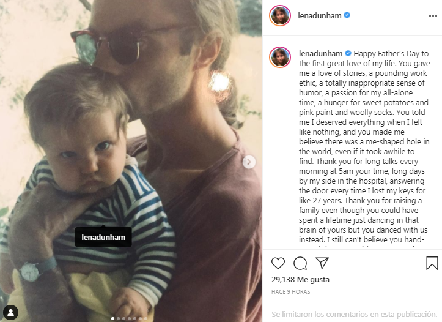Image resolution: width=442 pixels, height=322 pixels.
Task: Select the first carousel dot indicator
Action: tap(112, 318)
